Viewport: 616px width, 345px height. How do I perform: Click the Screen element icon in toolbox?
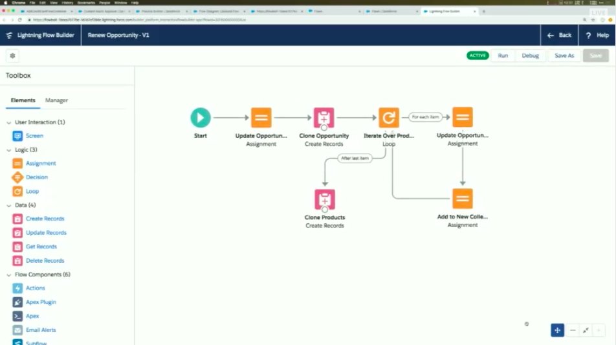click(x=17, y=136)
